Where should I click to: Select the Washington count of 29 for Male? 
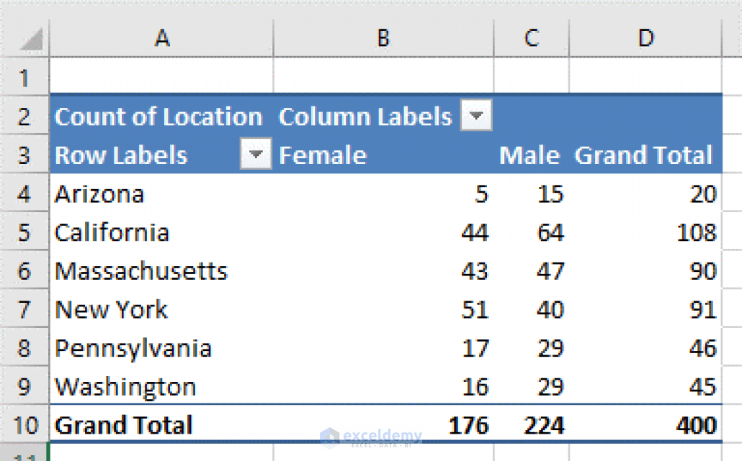[550, 387]
